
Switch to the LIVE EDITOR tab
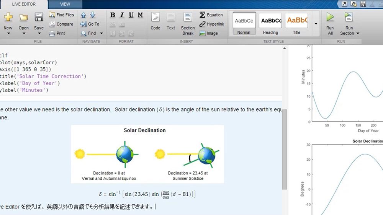coord(24,4)
